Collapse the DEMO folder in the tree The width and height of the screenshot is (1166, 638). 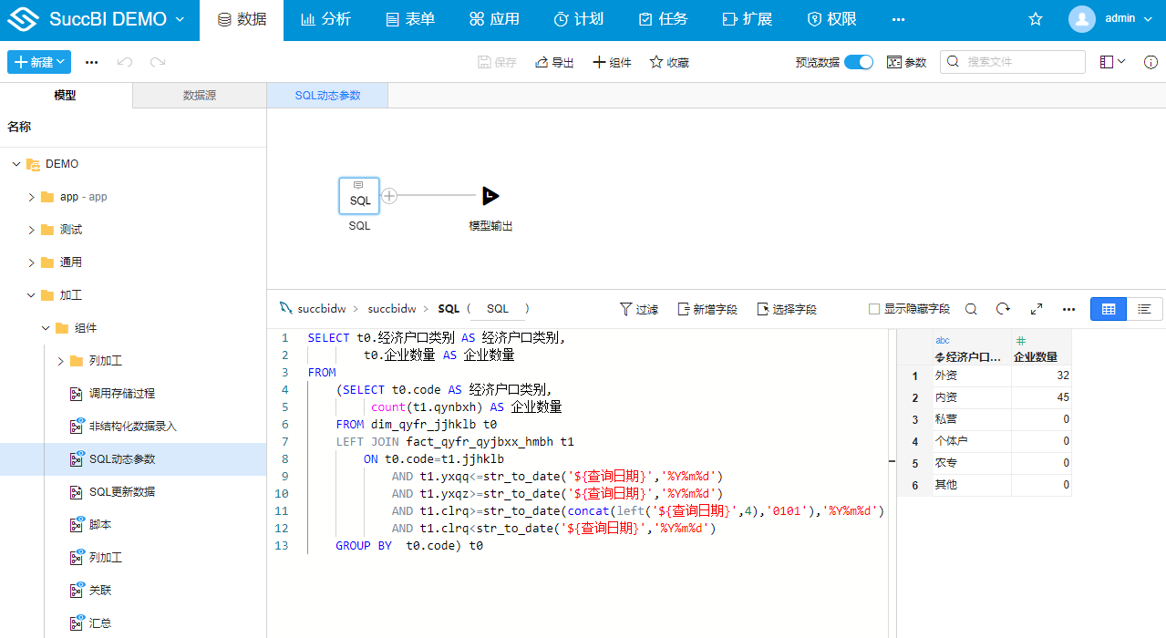pyautogui.click(x=15, y=163)
